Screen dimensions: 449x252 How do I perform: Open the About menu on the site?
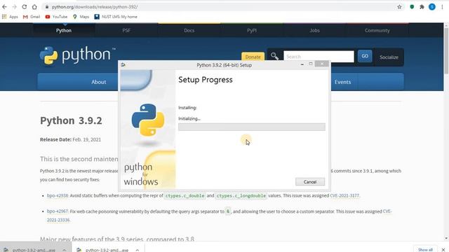click(98, 82)
